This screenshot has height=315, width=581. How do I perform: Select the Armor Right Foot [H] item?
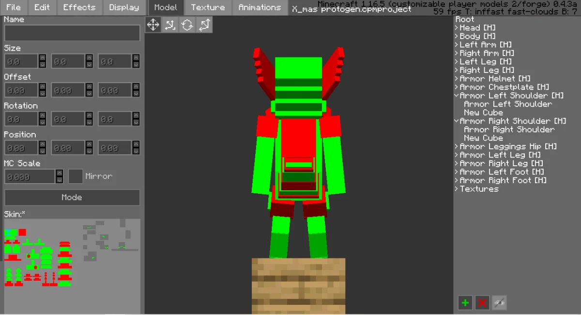point(504,180)
